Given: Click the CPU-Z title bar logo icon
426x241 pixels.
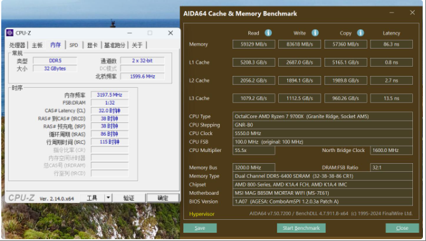Looking at the screenshot, I should pyautogui.click(x=10, y=33).
